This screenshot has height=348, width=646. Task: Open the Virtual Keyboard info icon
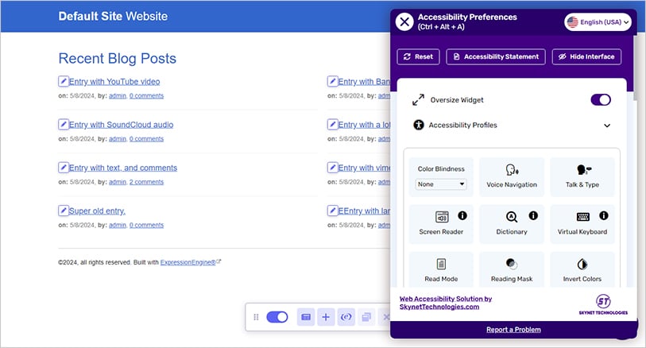[604, 215]
